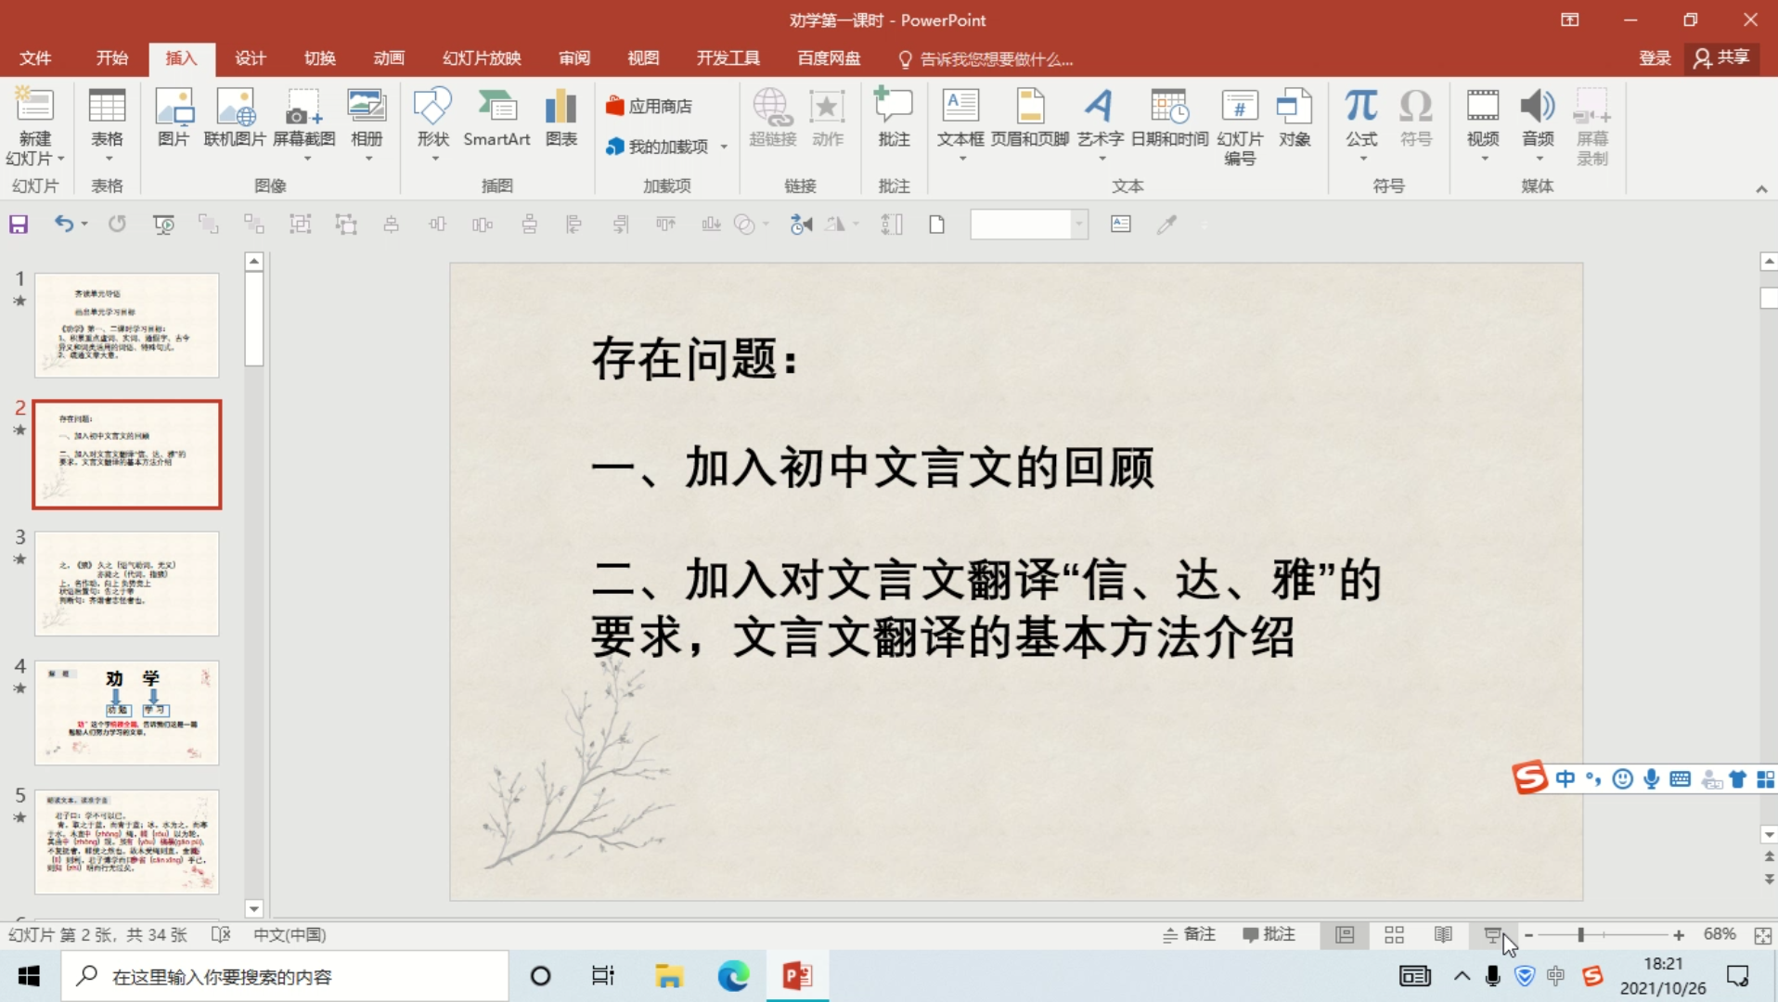Open the Undo dropdown arrow
The image size is (1778, 1002).
(x=84, y=224)
